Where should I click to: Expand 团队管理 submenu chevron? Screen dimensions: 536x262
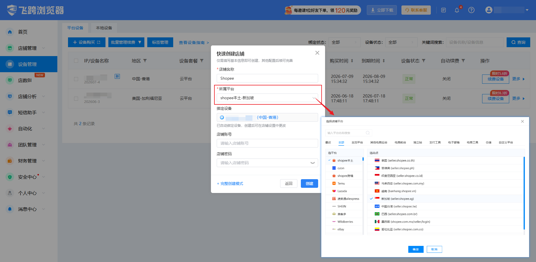point(44,145)
